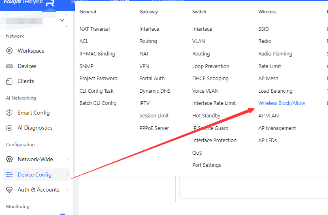Click the Smart Config icon
Screen dimensions: 328x215
(x=9, y=113)
